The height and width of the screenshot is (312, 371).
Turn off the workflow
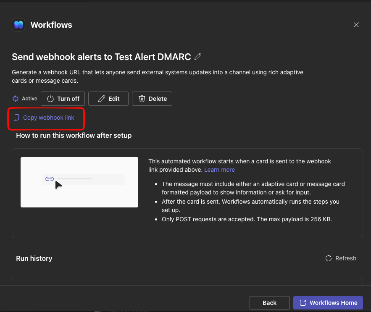pyautogui.click(x=63, y=99)
